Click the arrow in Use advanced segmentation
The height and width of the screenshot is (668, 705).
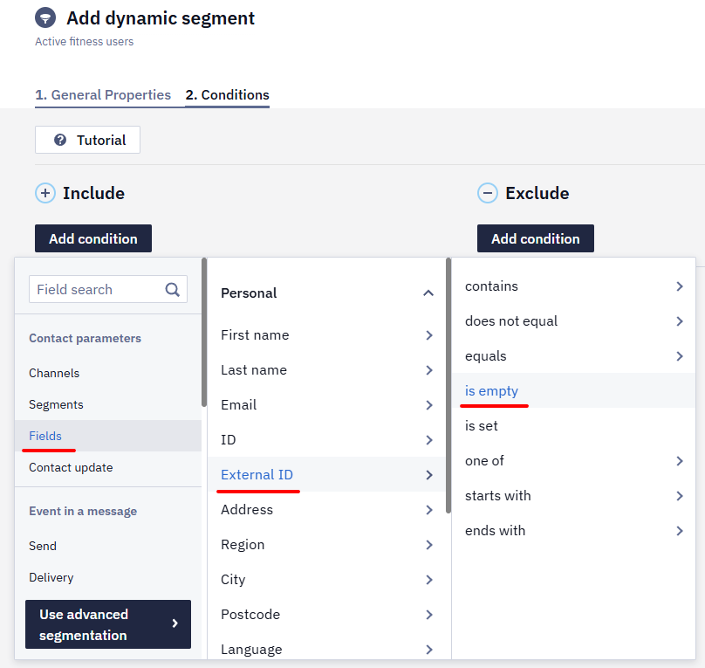tap(175, 623)
